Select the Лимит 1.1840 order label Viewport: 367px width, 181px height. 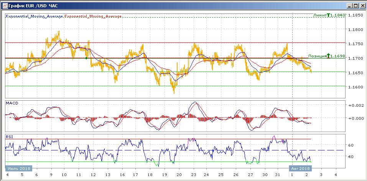329,15
